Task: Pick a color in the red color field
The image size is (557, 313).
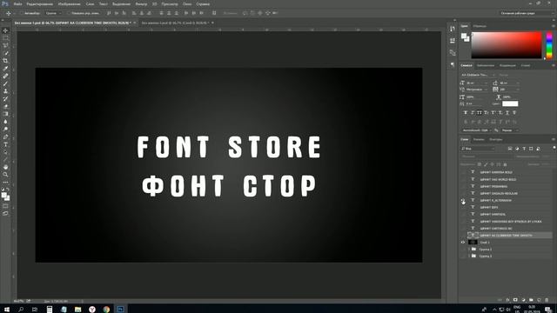Action: click(x=507, y=45)
